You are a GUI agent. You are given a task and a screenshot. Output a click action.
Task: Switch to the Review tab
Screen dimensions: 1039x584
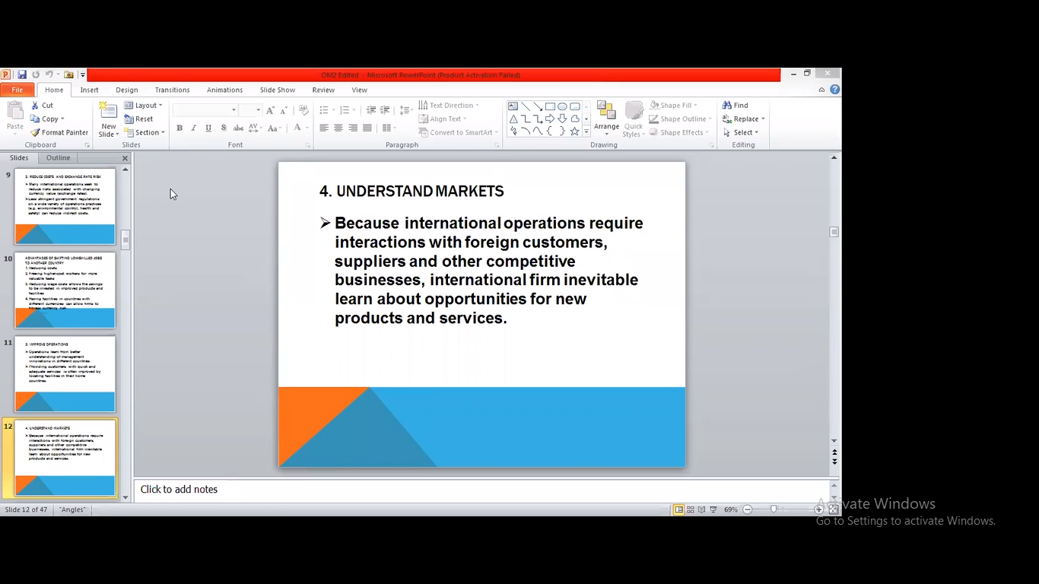[x=323, y=90]
